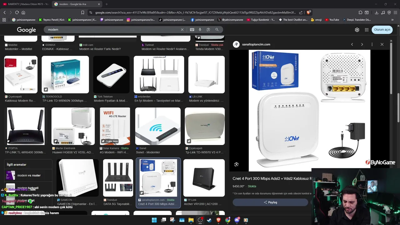This screenshot has height=225, width=400.
Task: Open the DeepL Translate bookmark
Action: coord(357,20)
